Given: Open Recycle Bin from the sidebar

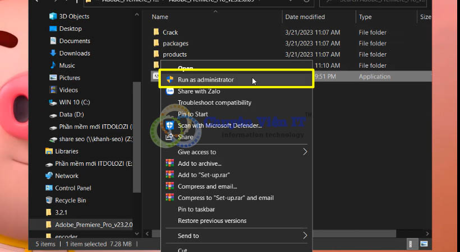Looking at the screenshot, I should pos(70,200).
